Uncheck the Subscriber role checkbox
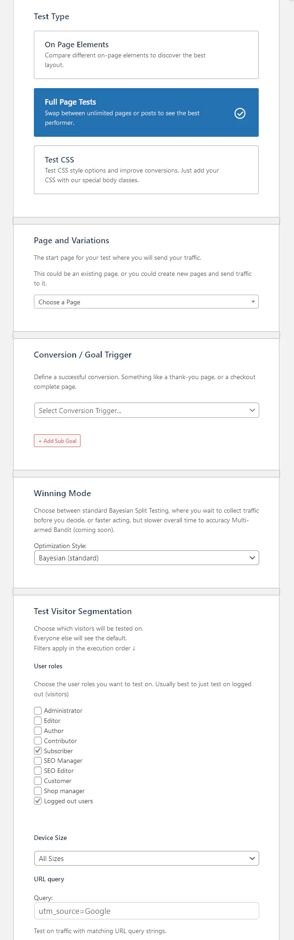This screenshot has width=294, height=940. (x=38, y=751)
